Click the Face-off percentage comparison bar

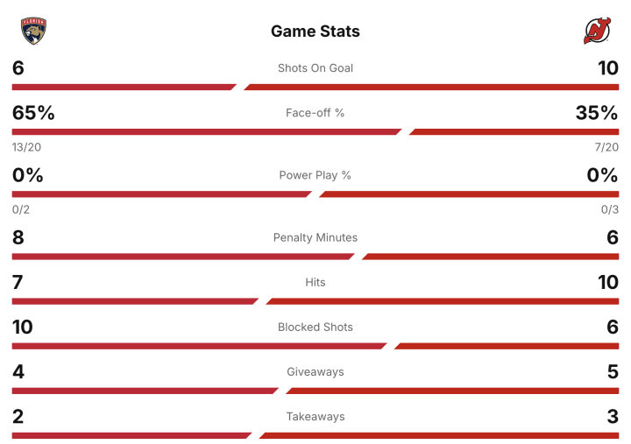[315, 132]
